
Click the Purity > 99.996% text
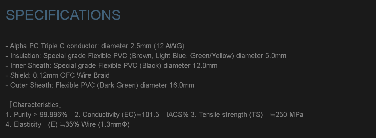tap(37, 115)
